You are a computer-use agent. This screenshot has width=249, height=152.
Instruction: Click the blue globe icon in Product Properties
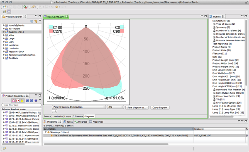(x=36, y=100)
